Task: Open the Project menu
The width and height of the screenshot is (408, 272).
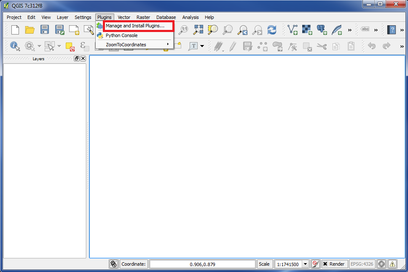Action: coord(14,17)
